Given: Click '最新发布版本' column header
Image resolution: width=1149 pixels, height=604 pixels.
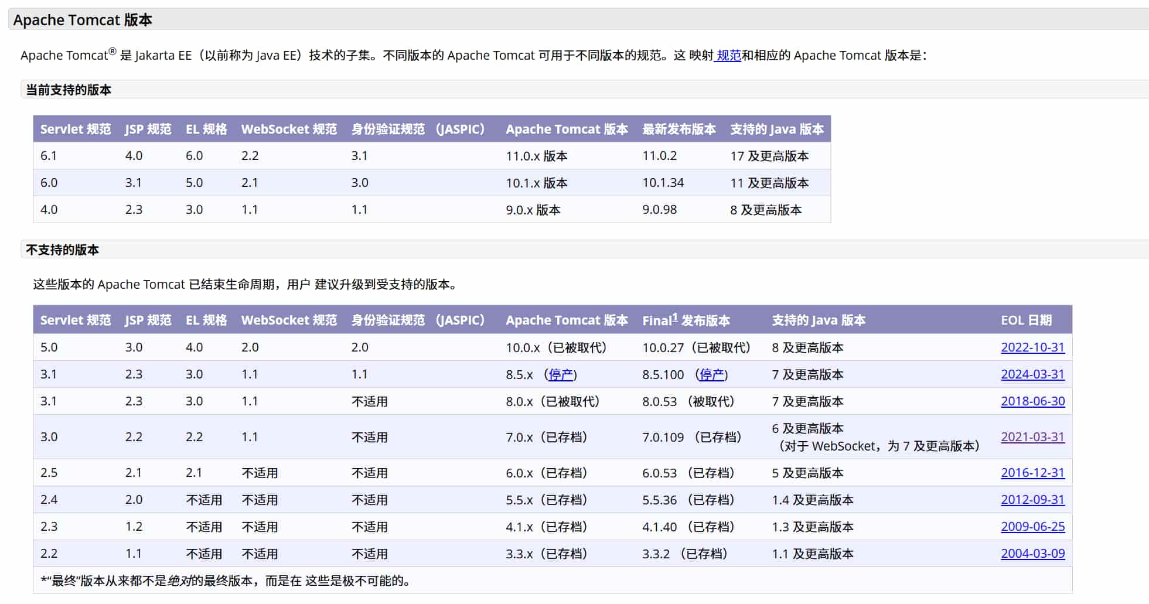Looking at the screenshot, I should pyautogui.click(x=679, y=129).
